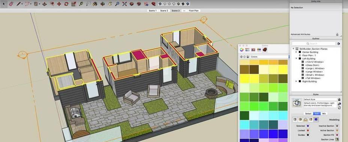This screenshot has width=348, height=142.
Task: Expand Advanced Attributes section
Action: [x=337, y=34]
